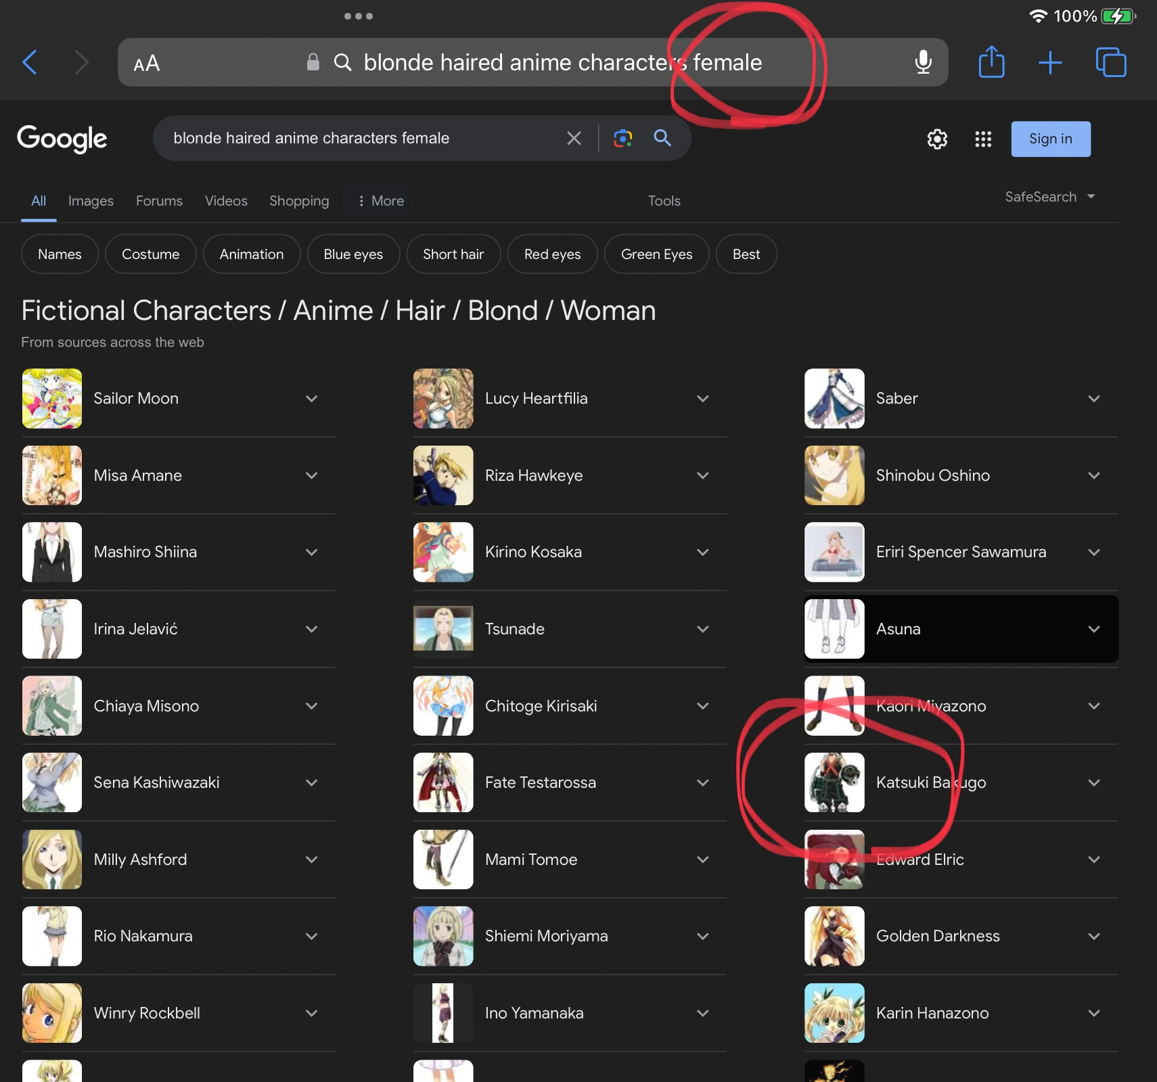This screenshot has height=1082, width=1157.
Task: Open Google quick settings gear
Action: click(936, 139)
